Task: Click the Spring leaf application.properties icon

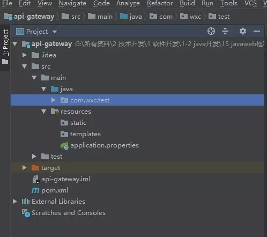Action: click(64, 145)
